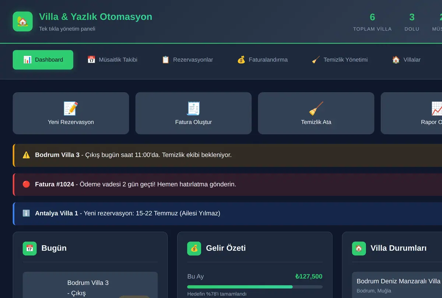
Task: Click the ₺127,500 monthly income value
Action: (x=309, y=276)
